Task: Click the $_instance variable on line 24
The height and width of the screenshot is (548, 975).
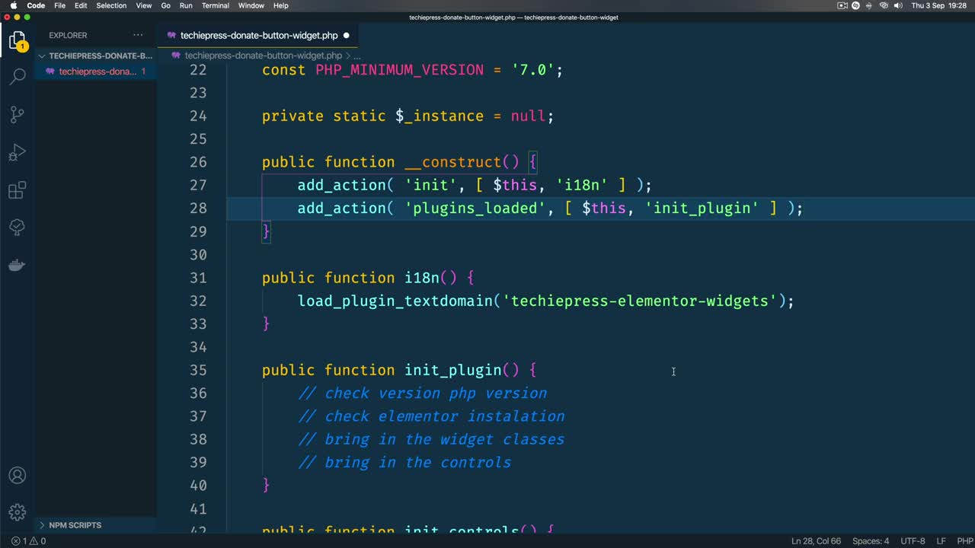Action: tap(440, 116)
